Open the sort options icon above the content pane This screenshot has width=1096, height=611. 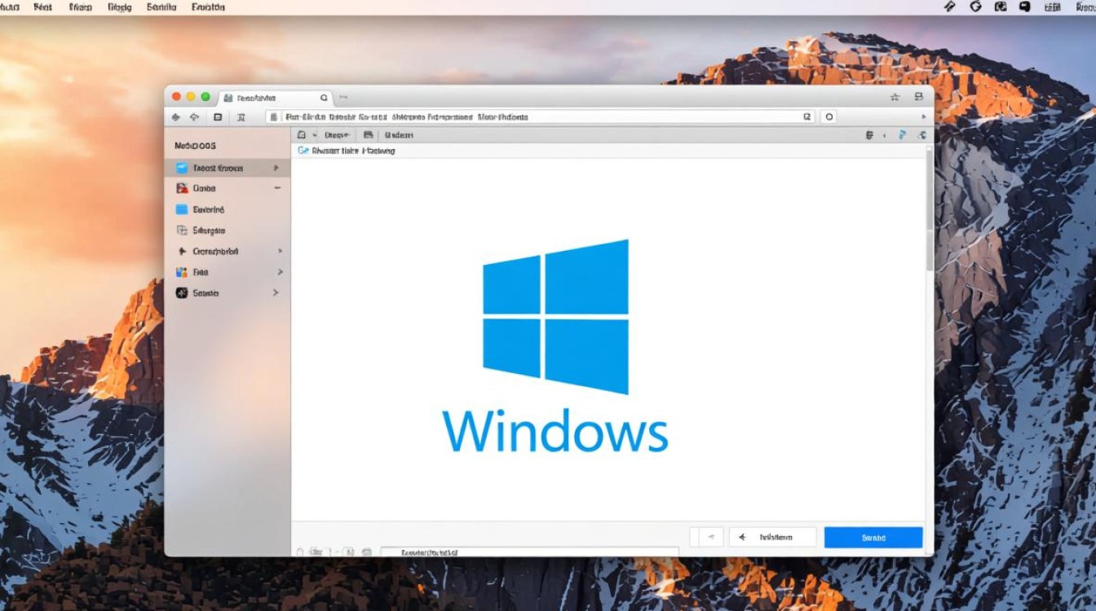[869, 134]
